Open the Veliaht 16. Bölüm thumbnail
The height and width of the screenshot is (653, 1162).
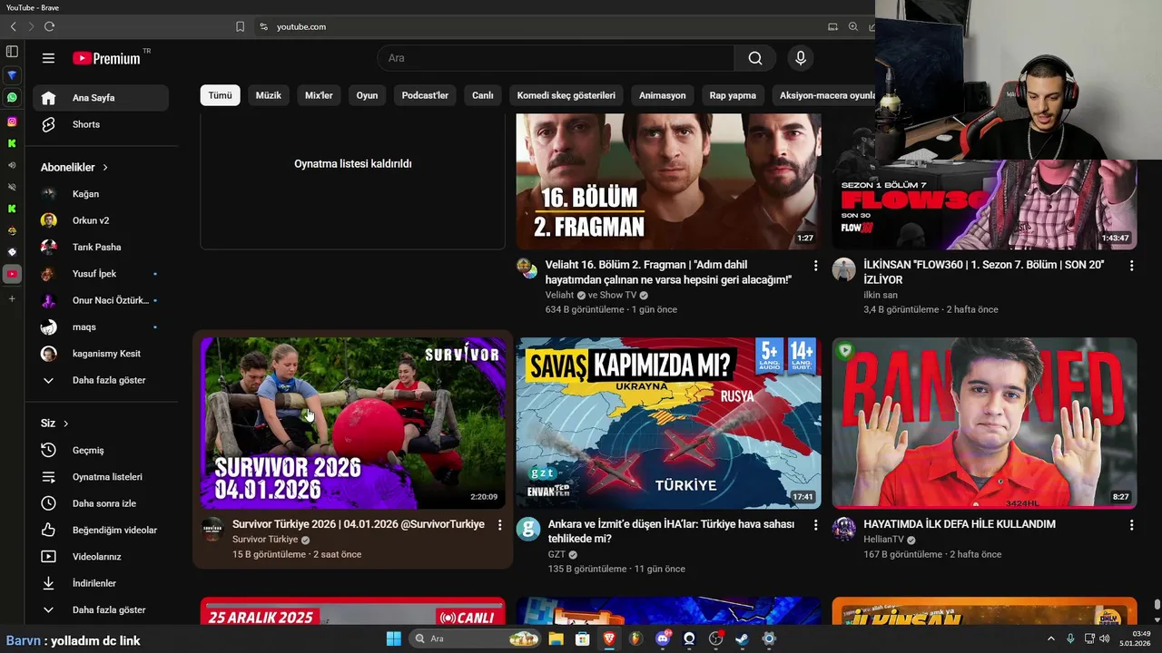tap(669, 181)
